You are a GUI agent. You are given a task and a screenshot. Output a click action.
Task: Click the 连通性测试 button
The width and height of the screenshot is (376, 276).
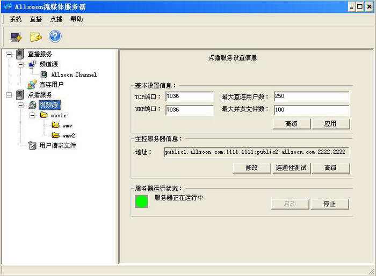pos(291,168)
